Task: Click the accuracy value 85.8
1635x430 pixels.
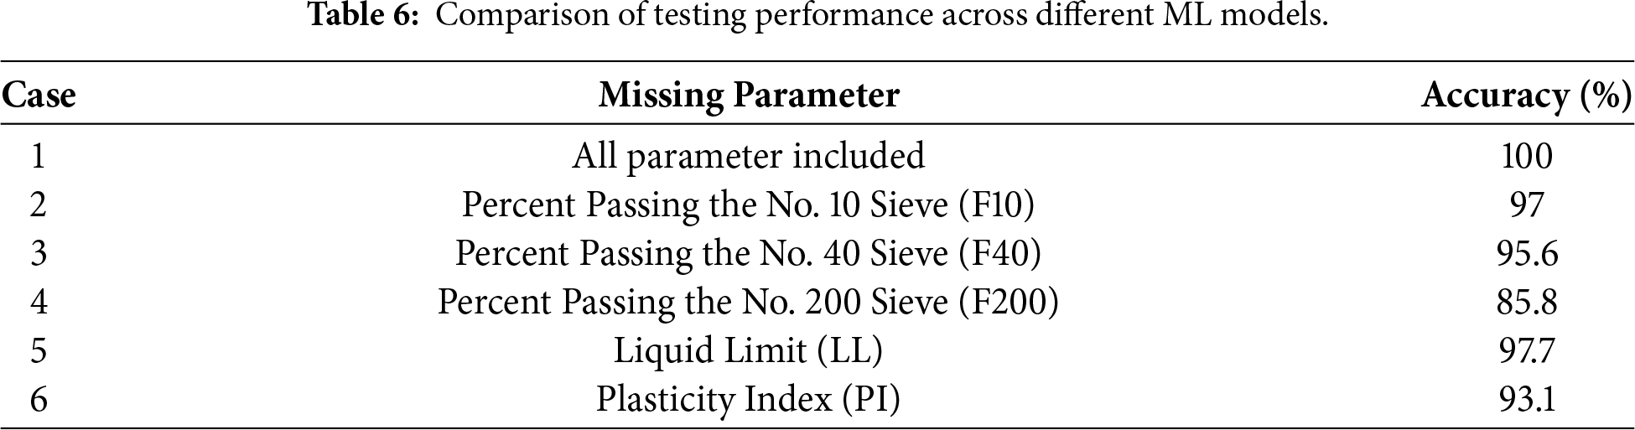Action: pyautogui.click(x=1527, y=303)
